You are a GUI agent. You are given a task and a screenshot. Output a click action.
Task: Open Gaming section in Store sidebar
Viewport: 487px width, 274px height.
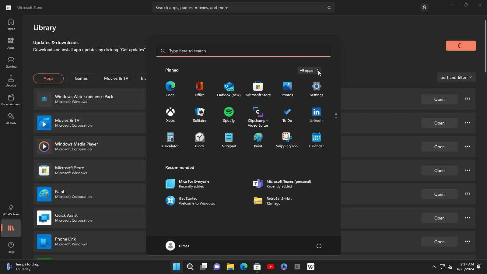(x=11, y=62)
